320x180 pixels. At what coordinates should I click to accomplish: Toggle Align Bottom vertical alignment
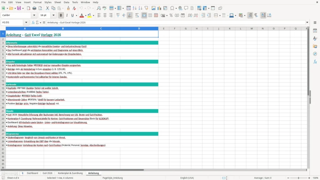point(130,15)
